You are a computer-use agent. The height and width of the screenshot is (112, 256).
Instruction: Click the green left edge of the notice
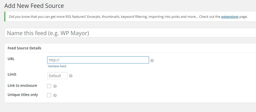[x=5, y=17]
